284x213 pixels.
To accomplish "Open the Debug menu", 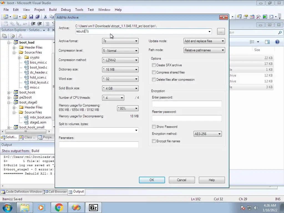I will tap(66, 10).
